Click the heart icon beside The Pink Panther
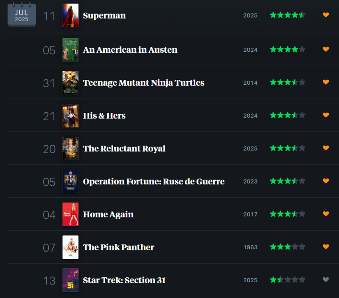Viewport: 339px width, 298px height. [326, 247]
